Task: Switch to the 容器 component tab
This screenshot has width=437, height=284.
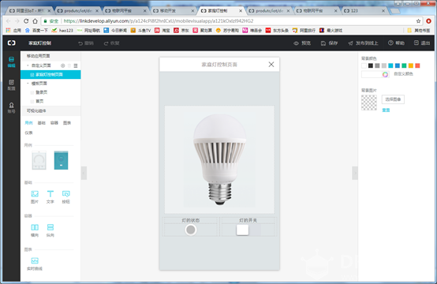Action: click(x=54, y=122)
